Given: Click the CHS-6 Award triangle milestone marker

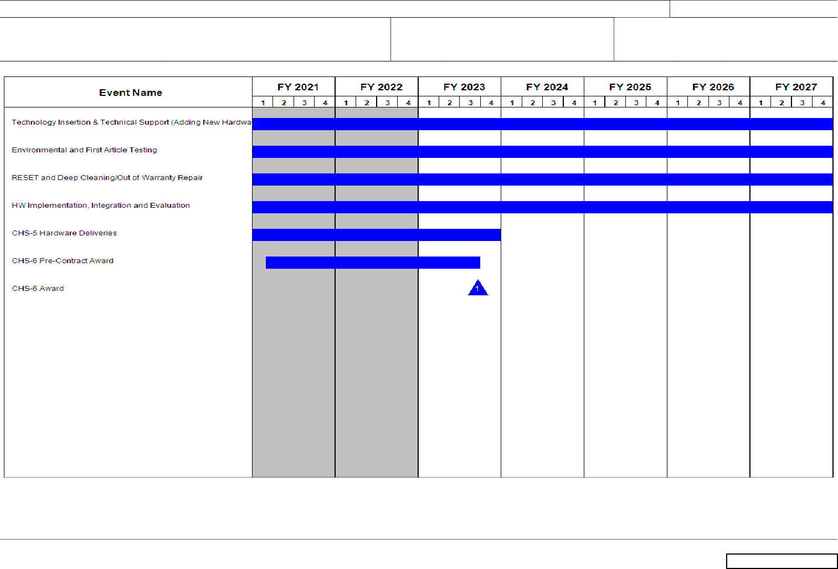Looking at the screenshot, I should tap(477, 289).
